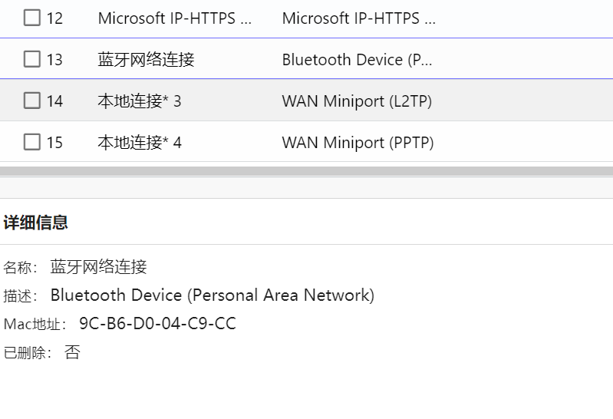Screen dimensions: 613x419
Task: Click the 详细信息 section heading
Action: [x=35, y=223]
